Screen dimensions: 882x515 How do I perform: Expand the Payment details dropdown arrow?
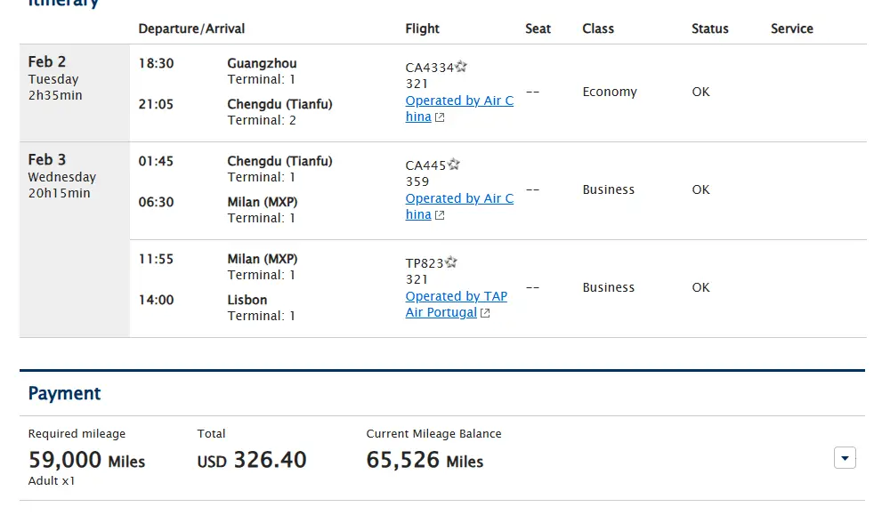tap(845, 458)
